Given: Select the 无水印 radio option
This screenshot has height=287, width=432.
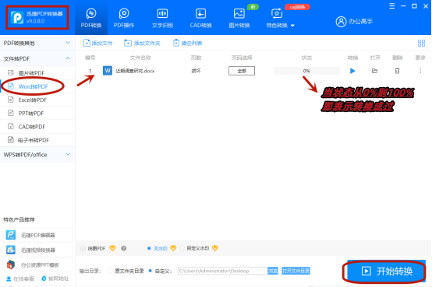Looking at the screenshot, I should [x=149, y=248].
